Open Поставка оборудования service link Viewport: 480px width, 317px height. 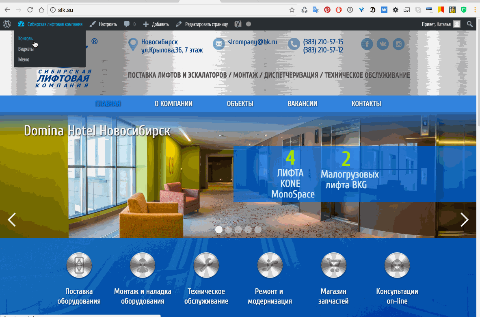(x=79, y=296)
